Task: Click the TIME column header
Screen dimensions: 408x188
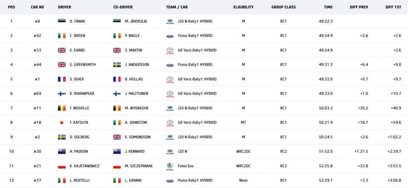Action: pos(328,7)
